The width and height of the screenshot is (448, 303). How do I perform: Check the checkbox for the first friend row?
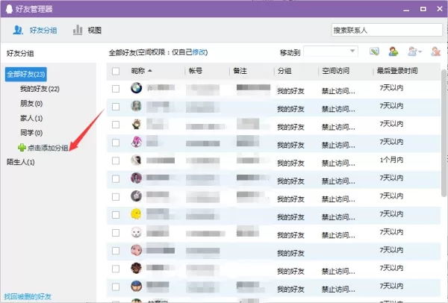116,89
